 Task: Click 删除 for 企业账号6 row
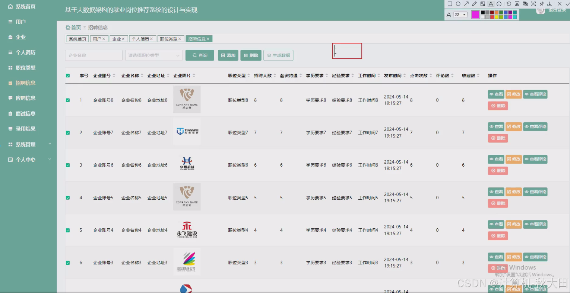coord(498,171)
